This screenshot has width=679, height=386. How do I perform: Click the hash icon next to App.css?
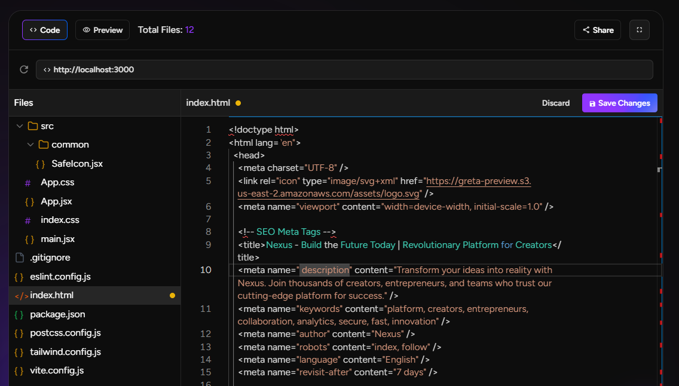click(27, 183)
